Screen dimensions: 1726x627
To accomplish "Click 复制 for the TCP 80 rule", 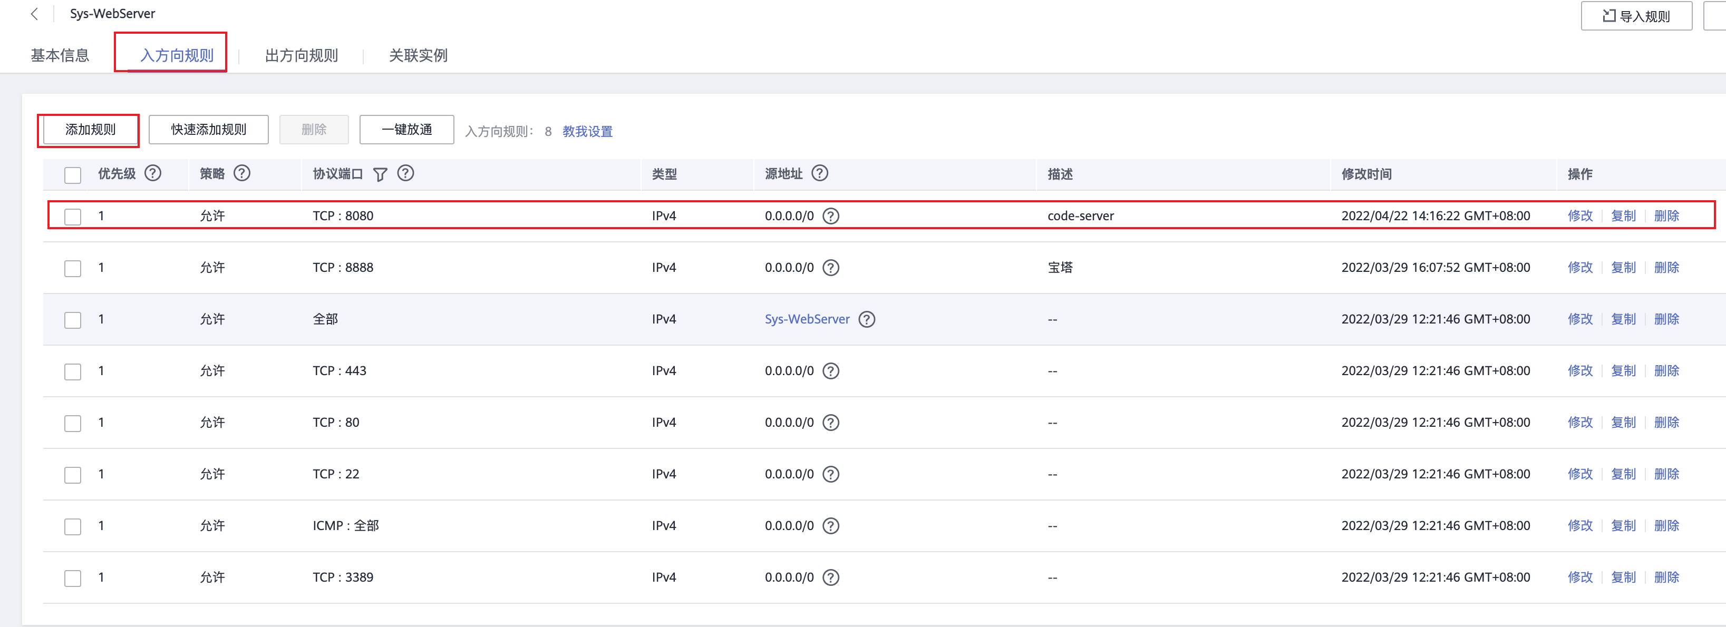I will [x=1624, y=422].
